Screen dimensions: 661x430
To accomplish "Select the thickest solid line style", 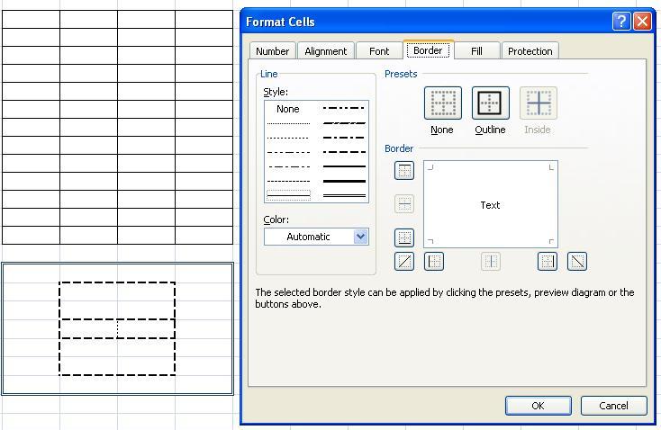I will tap(344, 181).
